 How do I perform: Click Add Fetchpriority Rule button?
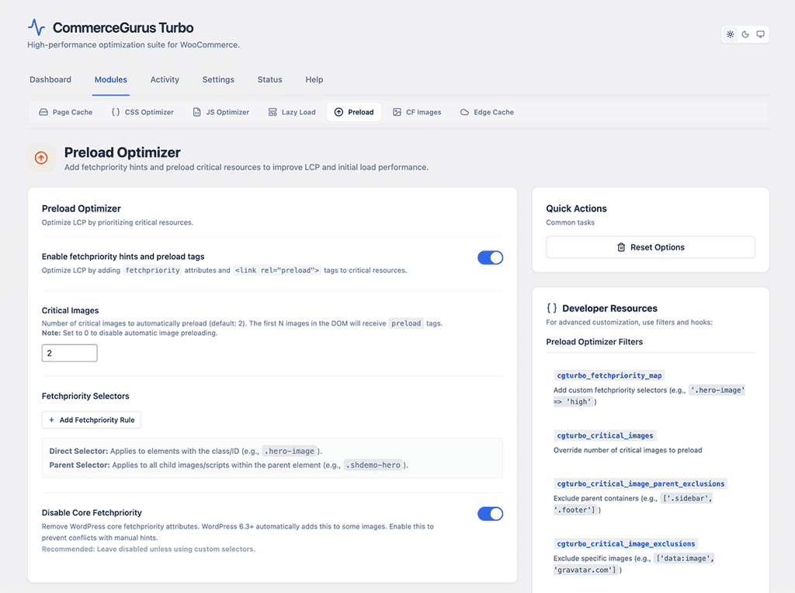click(x=92, y=420)
